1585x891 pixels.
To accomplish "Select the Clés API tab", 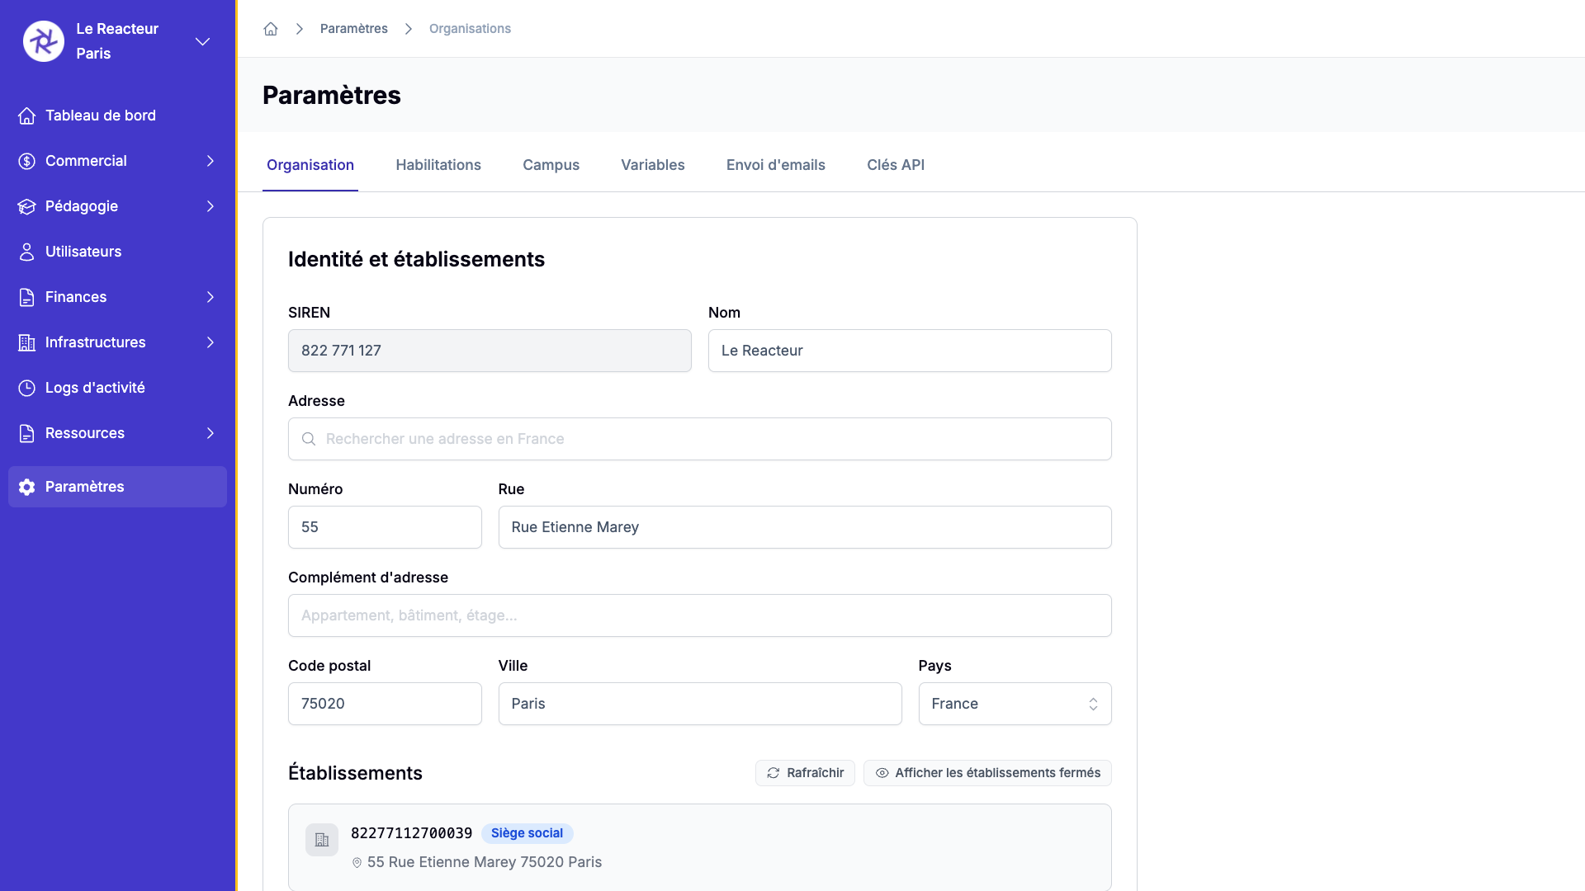I will 896,165.
